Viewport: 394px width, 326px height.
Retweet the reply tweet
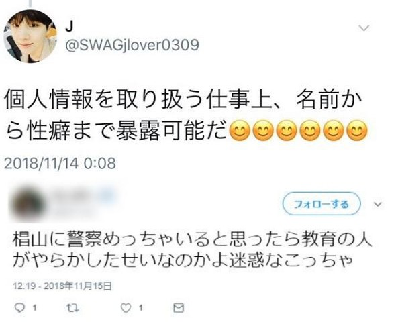[x=73, y=308]
